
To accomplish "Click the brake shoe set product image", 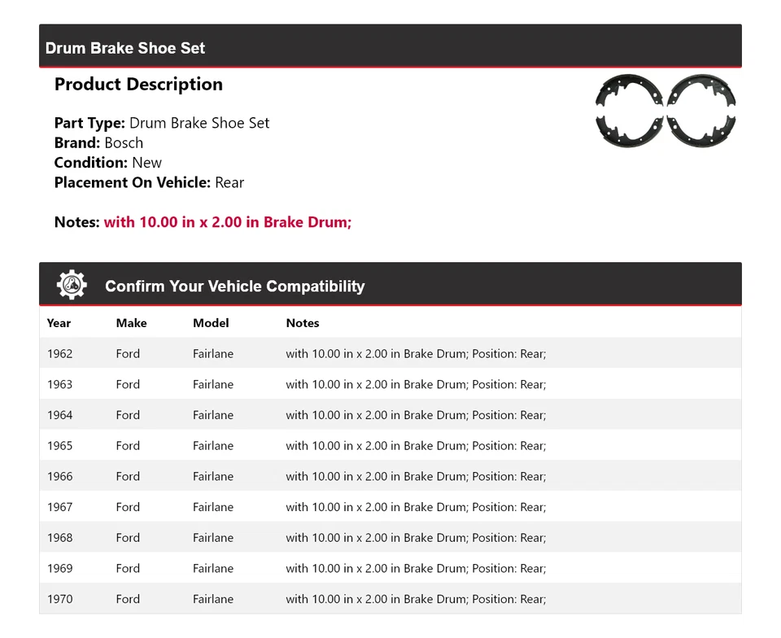I will (x=665, y=111).
